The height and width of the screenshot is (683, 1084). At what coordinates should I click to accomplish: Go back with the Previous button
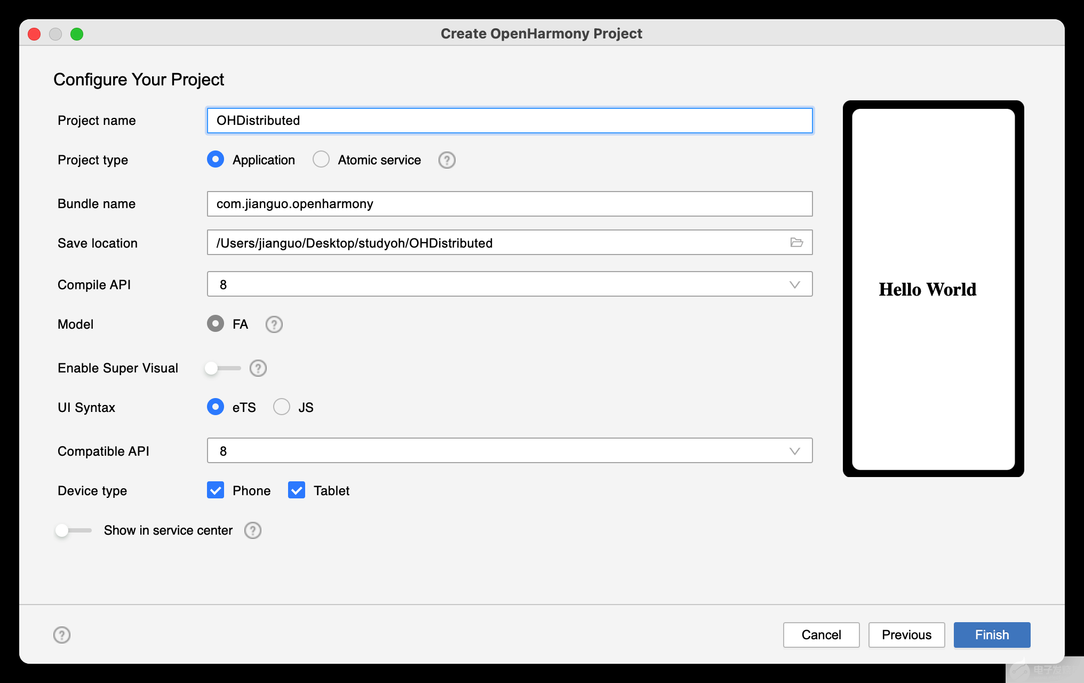coord(906,635)
